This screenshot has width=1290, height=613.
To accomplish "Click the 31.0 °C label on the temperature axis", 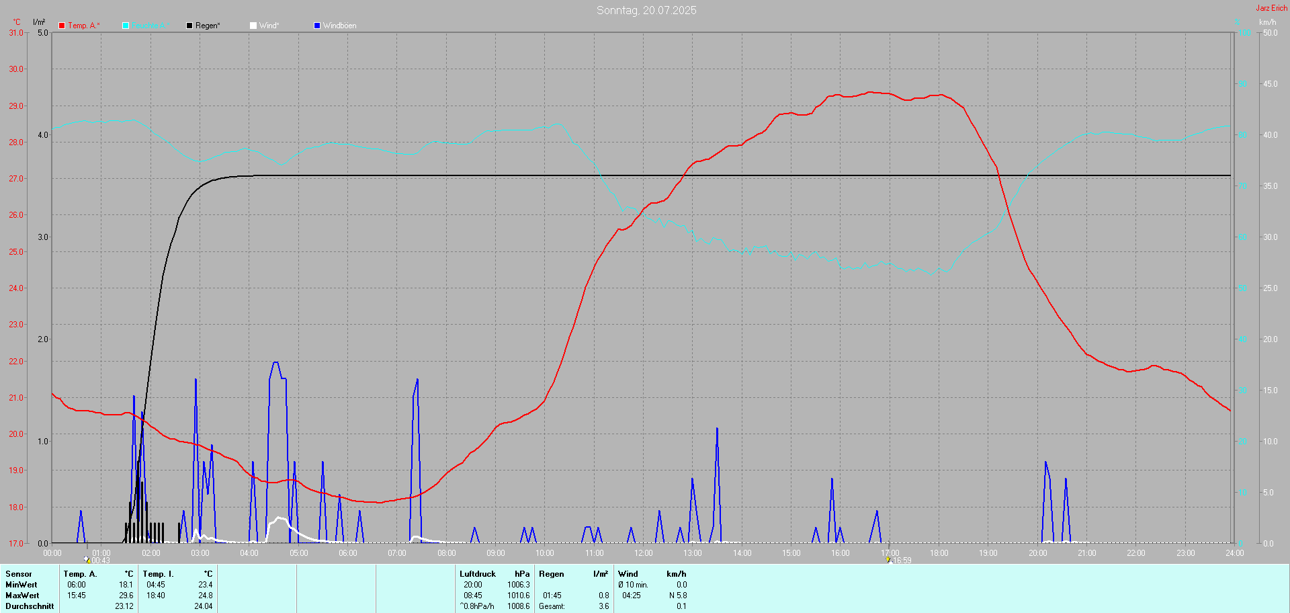I will 16,33.
